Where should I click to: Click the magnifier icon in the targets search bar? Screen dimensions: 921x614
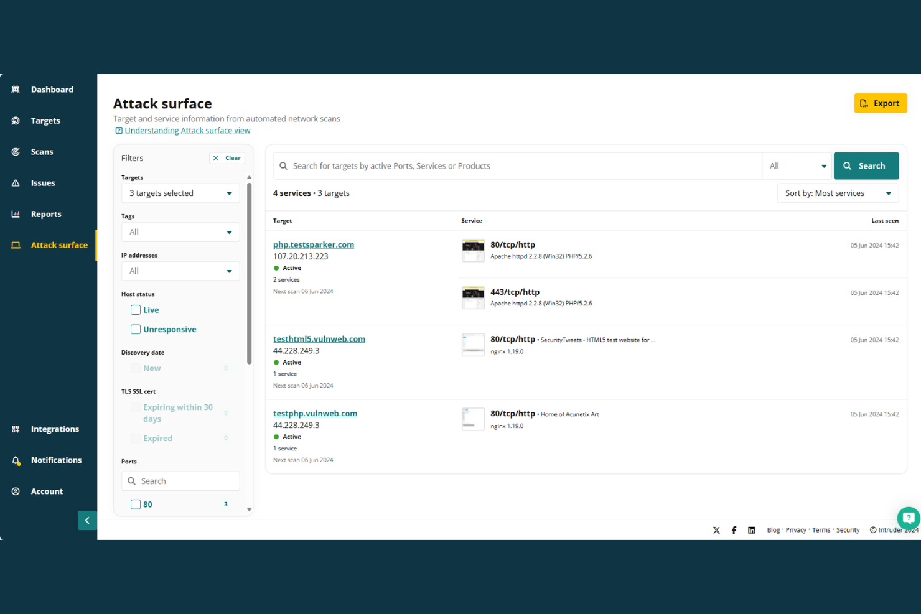[x=283, y=166]
